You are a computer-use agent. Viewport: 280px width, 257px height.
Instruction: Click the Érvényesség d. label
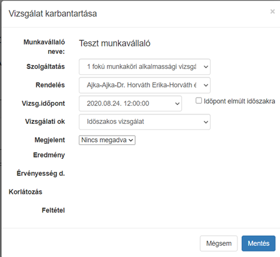(x=41, y=173)
